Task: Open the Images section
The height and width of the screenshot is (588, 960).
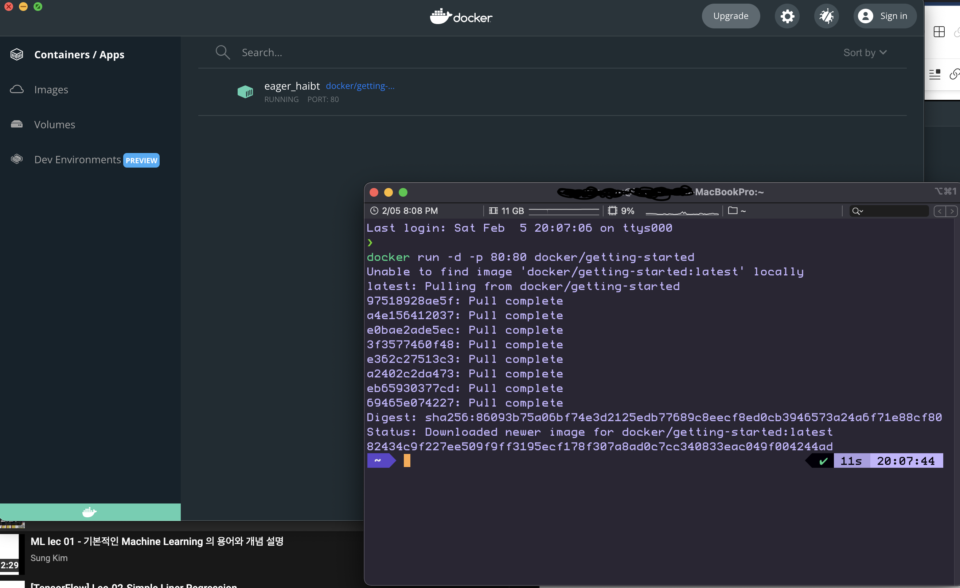Action: [x=51, y=90]
